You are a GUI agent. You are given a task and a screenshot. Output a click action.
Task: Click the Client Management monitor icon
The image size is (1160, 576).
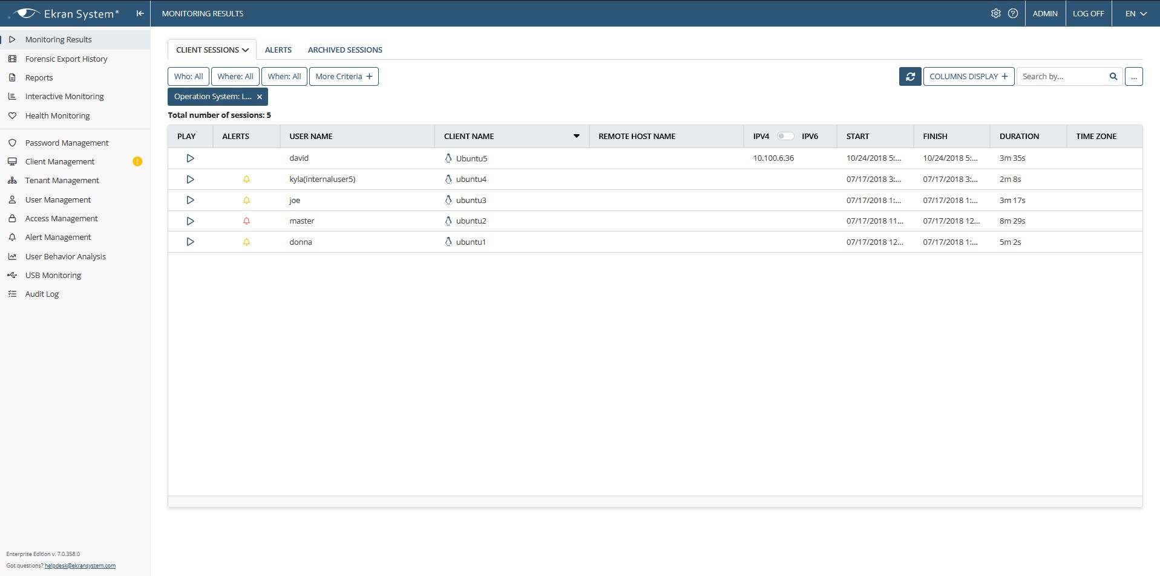click(x=12, y=161)
